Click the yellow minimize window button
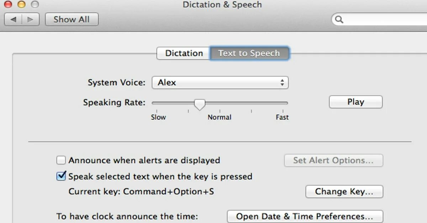This screenshot has height=223, width=427. (21, 5)
